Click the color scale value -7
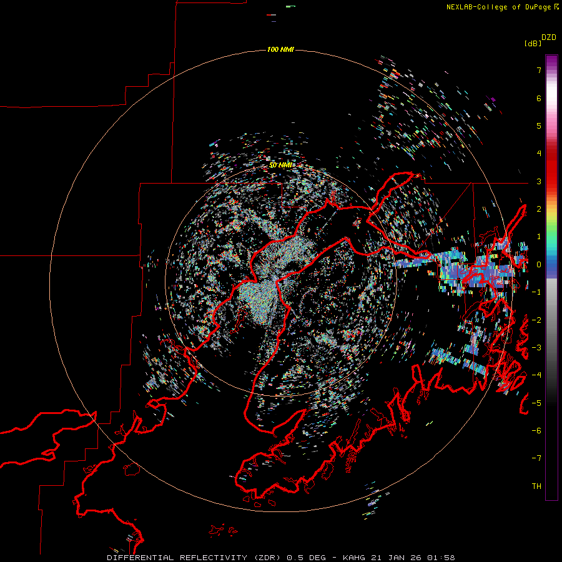 (536, 458)
